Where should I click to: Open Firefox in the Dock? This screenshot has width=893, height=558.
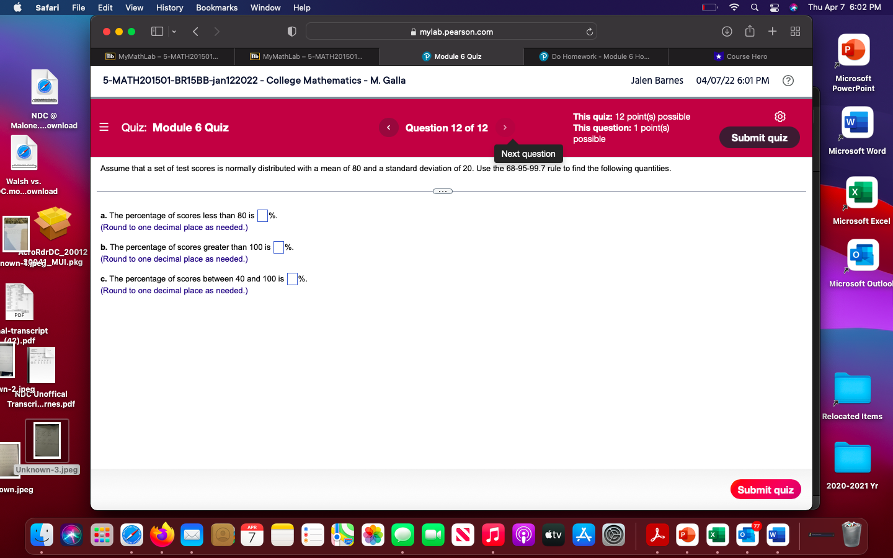click(x=162, y=534)
